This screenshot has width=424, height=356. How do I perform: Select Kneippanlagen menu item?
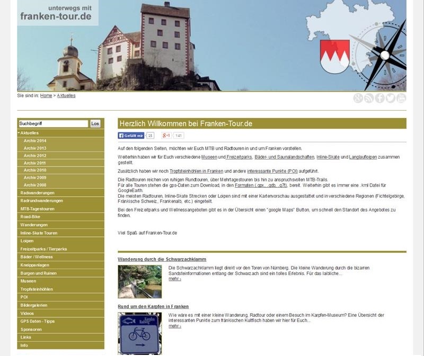(60, 265)
